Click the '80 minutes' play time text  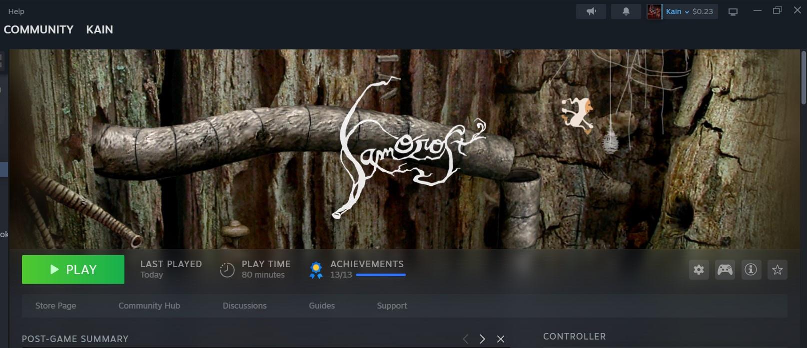click(x=263, y=275)
